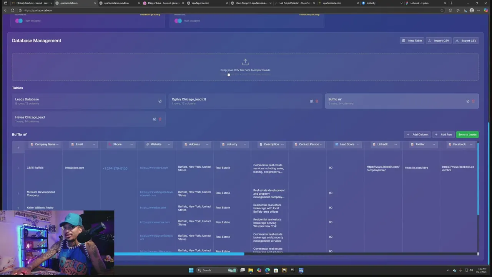492x277 pixels.
Task: Open Microsoft Store from the taskbar
Action: (x=276, y=270)
